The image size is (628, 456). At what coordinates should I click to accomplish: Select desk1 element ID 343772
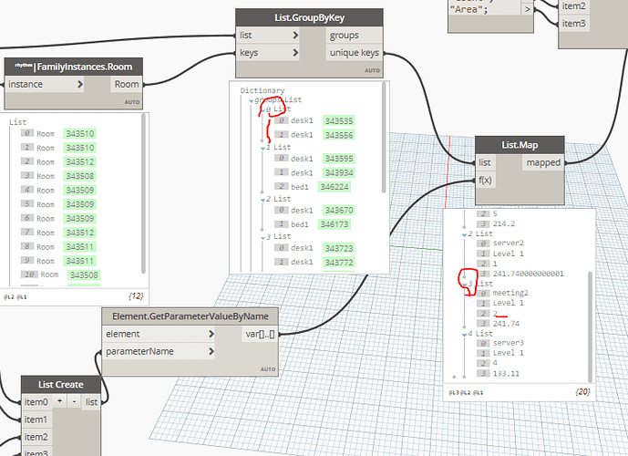click(x=339, y=263)
